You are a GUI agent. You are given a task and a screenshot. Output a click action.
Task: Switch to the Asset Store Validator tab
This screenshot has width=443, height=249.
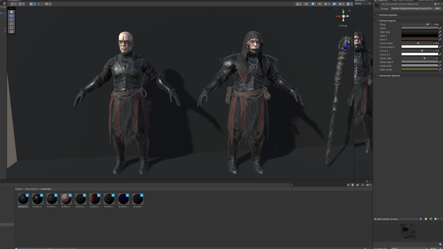pos(403,0)
